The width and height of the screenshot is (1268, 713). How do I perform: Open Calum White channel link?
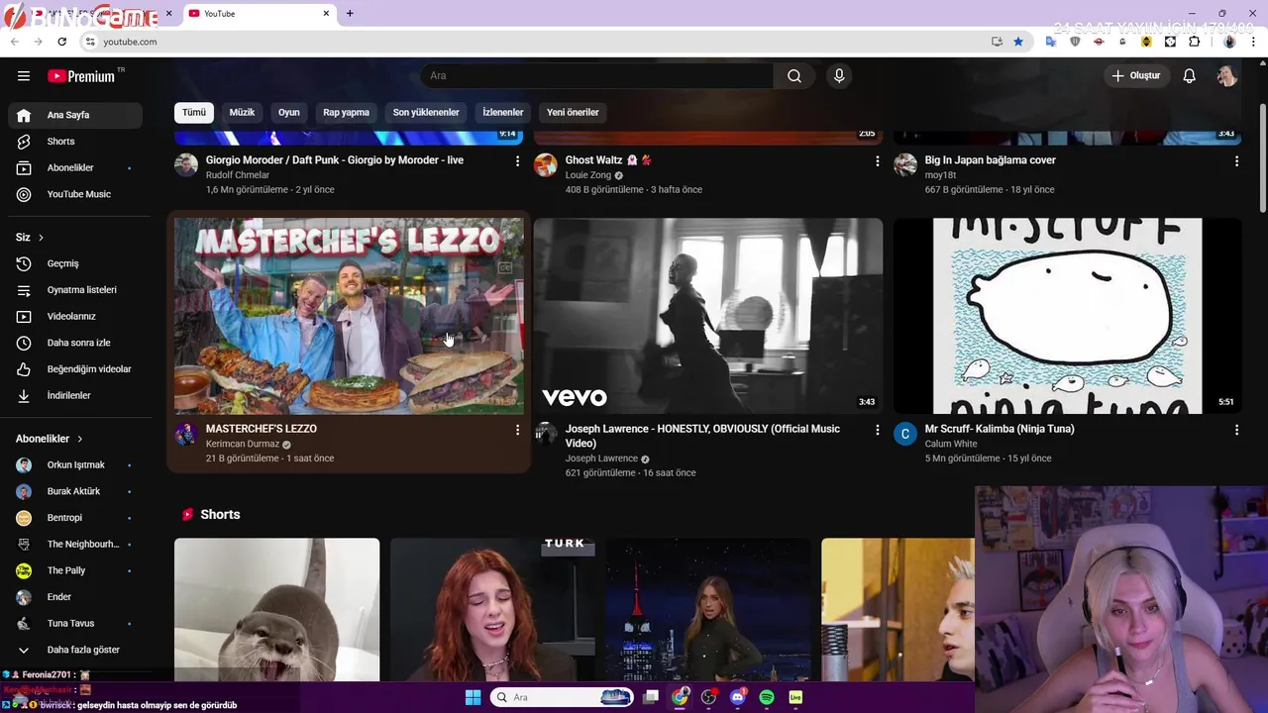(x=951, y=444)
